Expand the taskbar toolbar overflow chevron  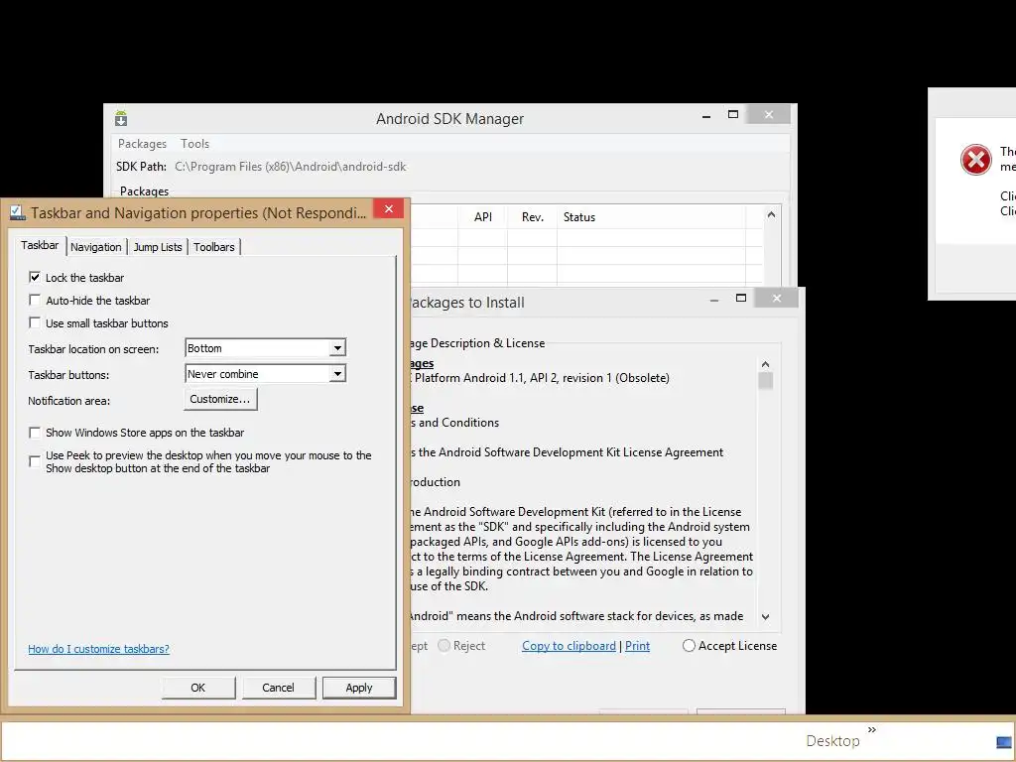(x=871, y=729)
